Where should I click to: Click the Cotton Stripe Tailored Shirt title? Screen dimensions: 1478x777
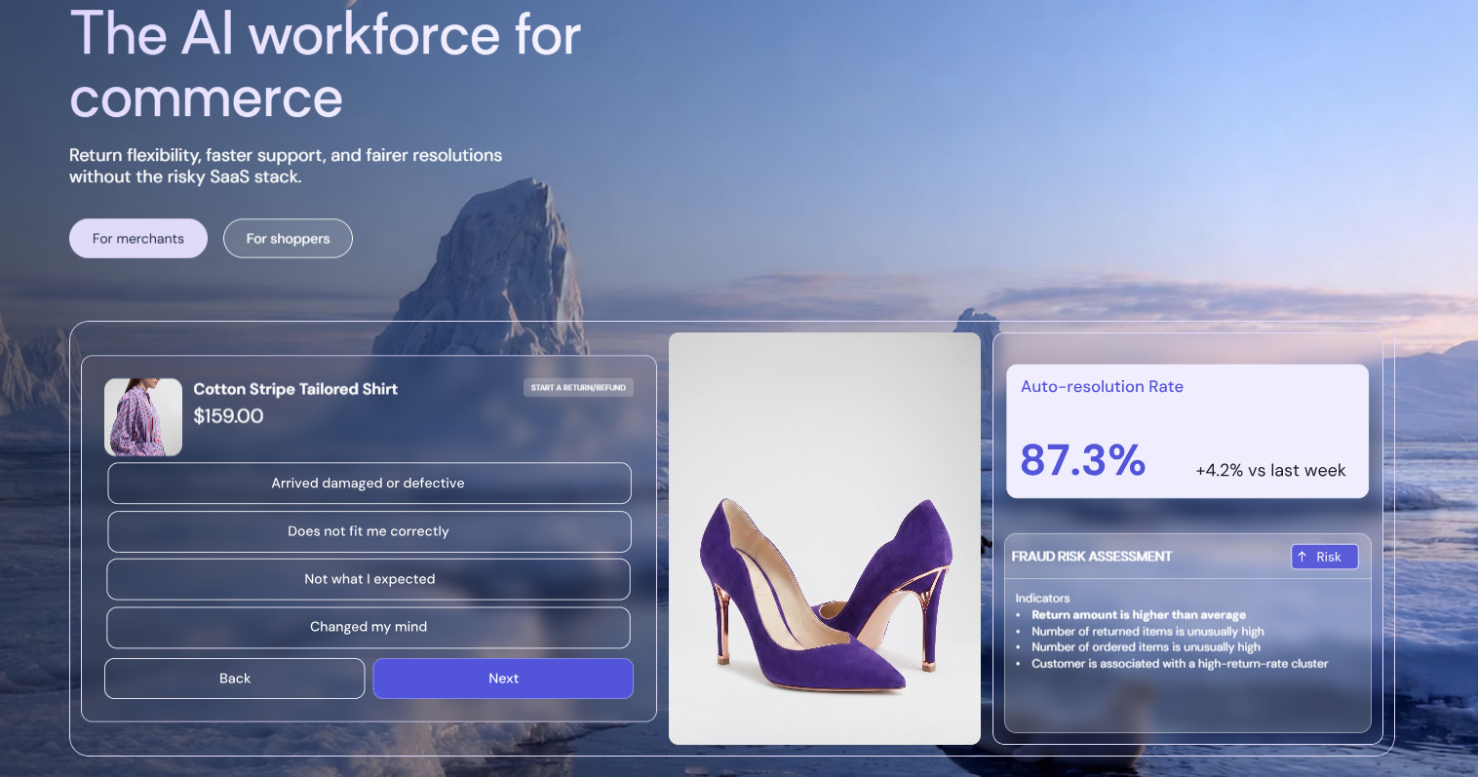click(x=295, y=389)
